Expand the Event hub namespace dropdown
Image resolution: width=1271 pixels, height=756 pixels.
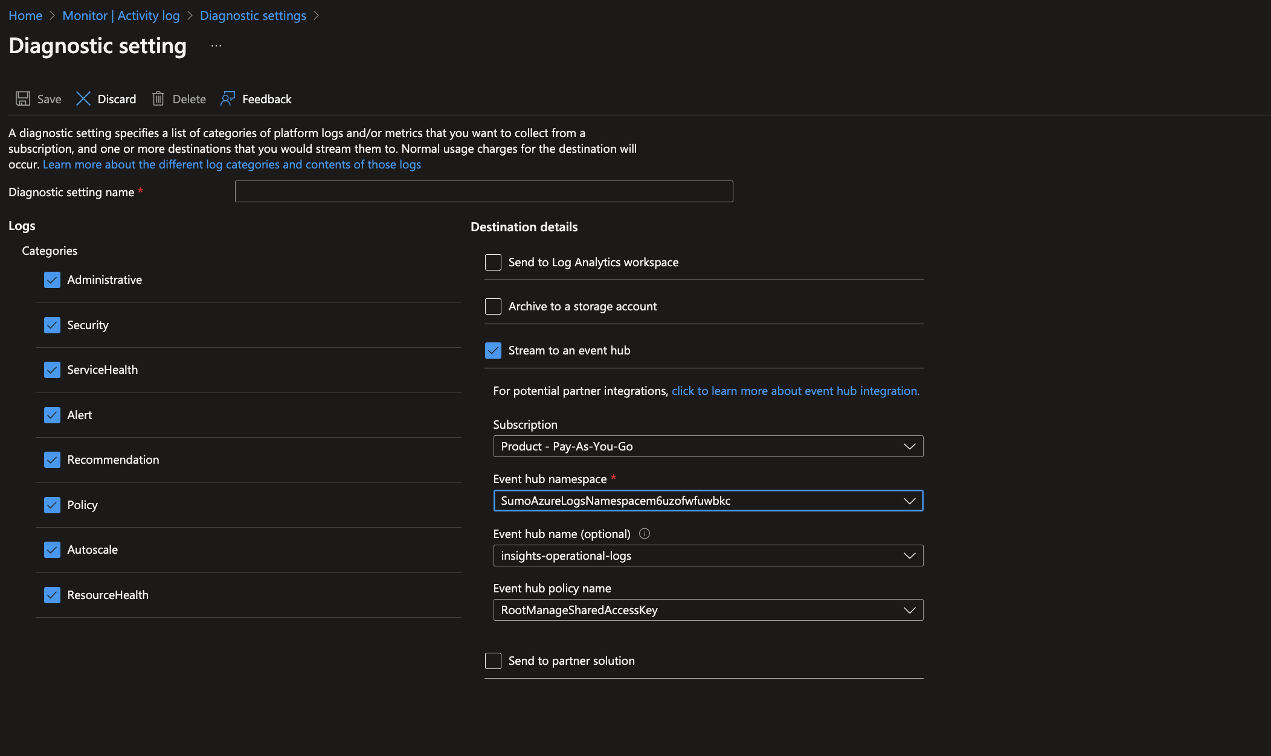708,501
